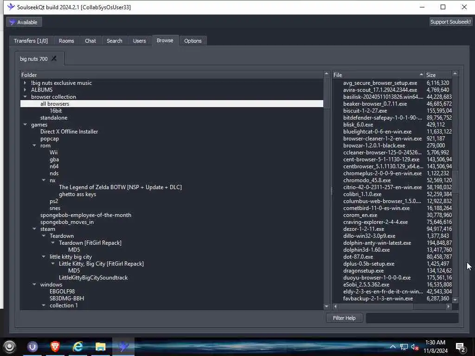Launch Brave browser from the taskbar
The height and width of the screenshot is (356, 475).
[55, 346]
